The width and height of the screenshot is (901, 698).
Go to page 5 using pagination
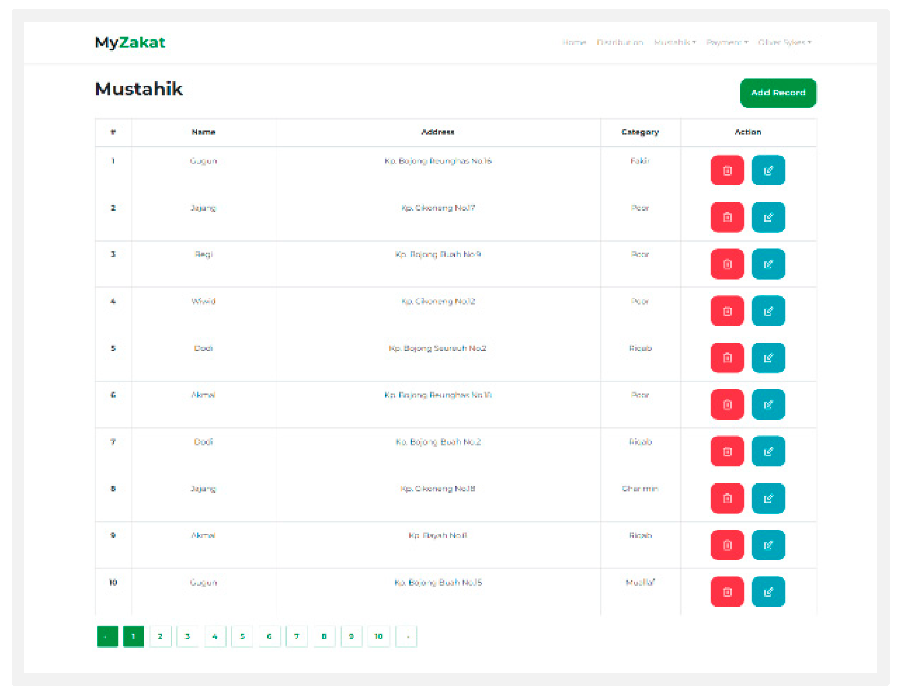242,636
